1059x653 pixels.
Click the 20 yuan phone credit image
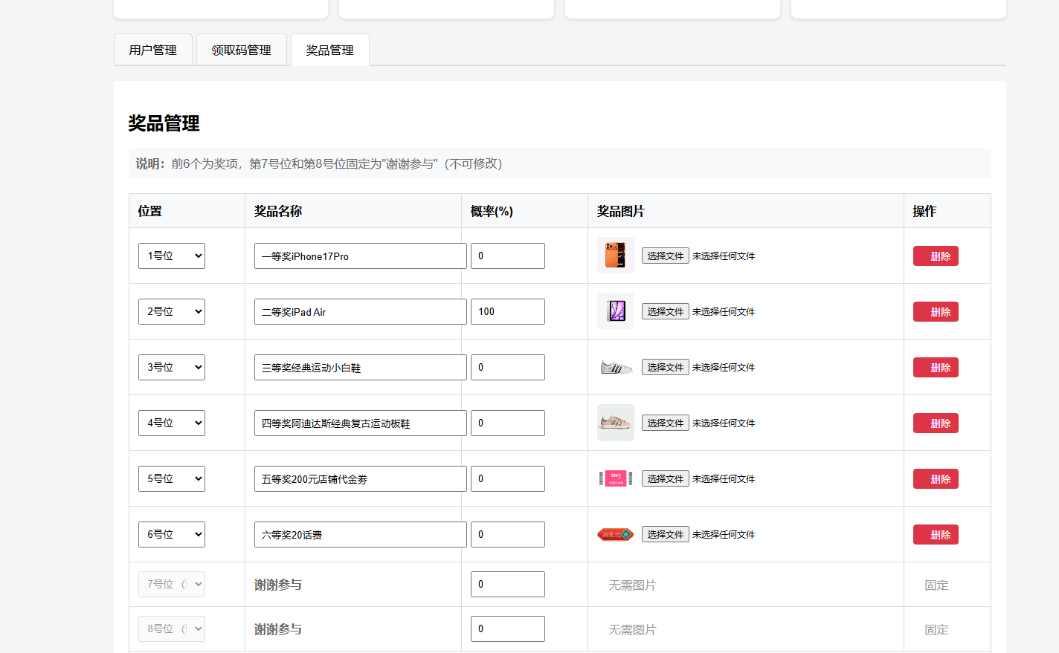click(x=615, y=534)
